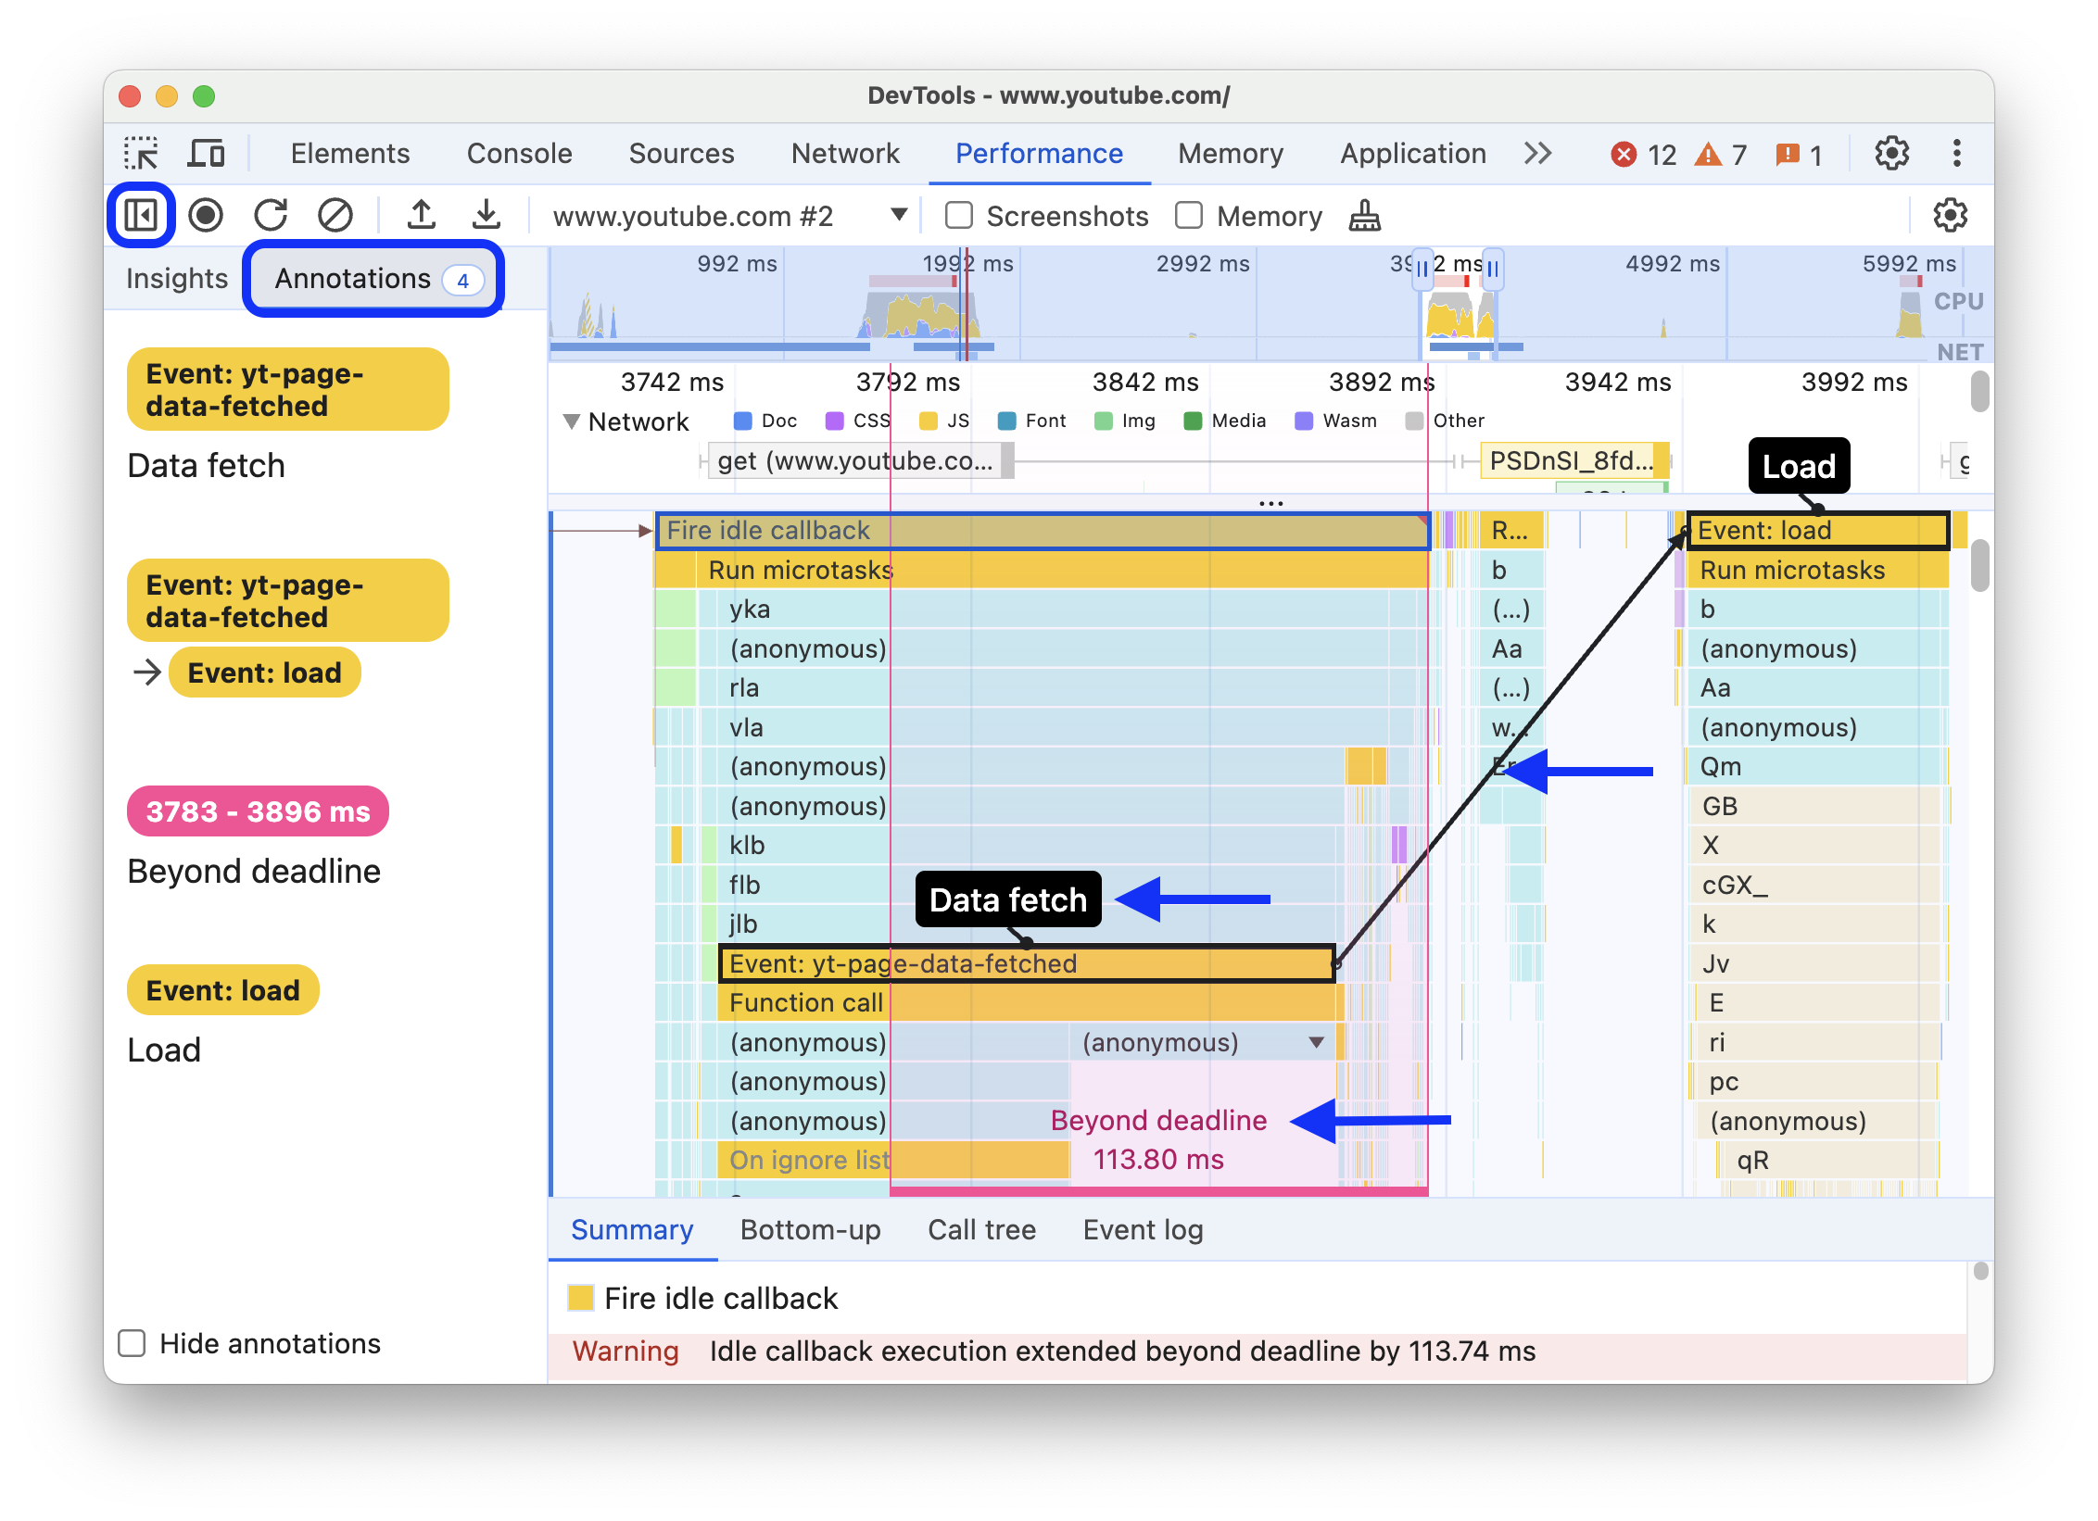The height and width of the screenshot is (1521, 2098).
Task: Toggle the Memory checkbox
Action: click(x=1189, y=213)
